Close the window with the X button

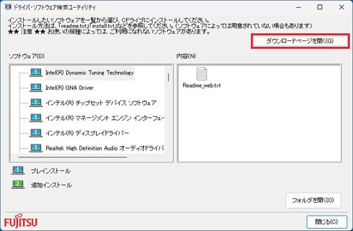[x=341, y=7]
